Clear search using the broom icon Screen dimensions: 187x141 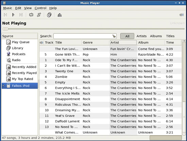(114, 36)
